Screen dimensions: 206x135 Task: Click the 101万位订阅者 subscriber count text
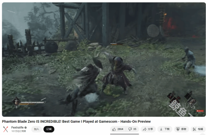19,131
